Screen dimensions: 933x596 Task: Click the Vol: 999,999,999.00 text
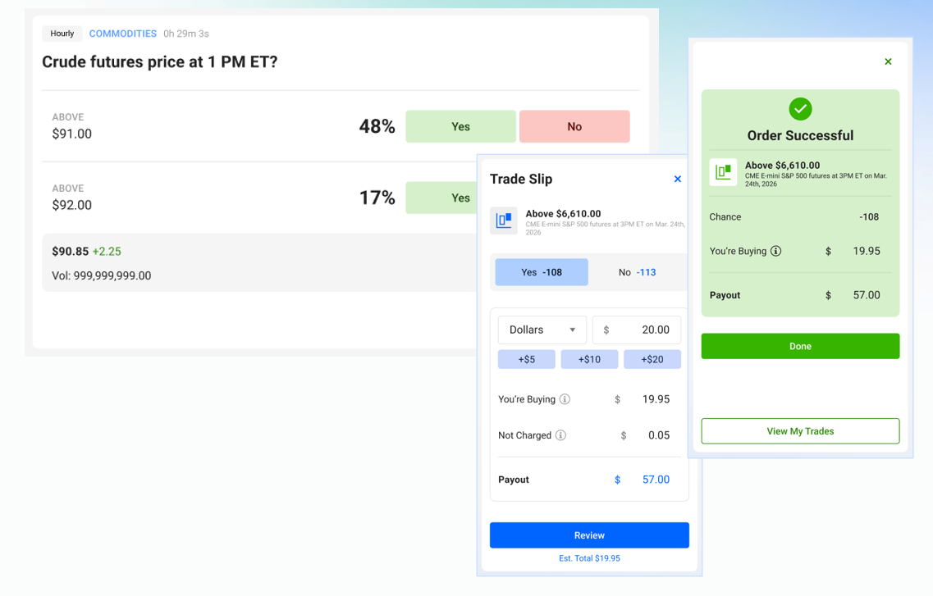101,275
